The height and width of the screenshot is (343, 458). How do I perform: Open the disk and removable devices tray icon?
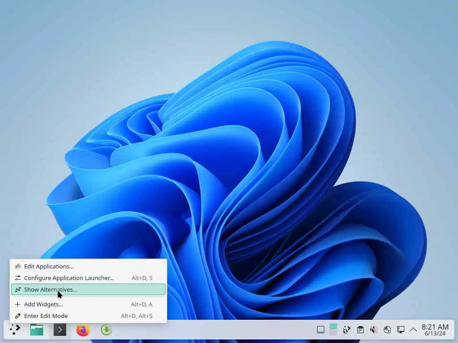387,330
